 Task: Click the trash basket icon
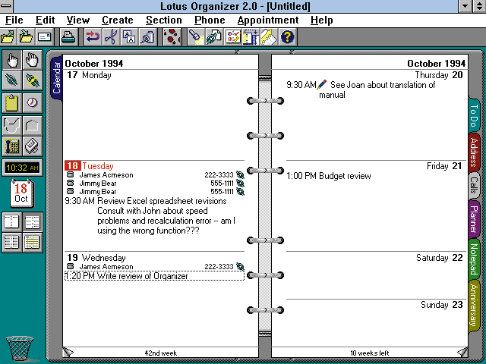(x=18, y=347)
